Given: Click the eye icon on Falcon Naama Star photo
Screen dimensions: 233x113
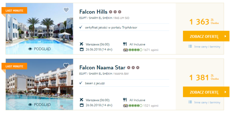Looking at the screenshot, I should coord(30,105).
